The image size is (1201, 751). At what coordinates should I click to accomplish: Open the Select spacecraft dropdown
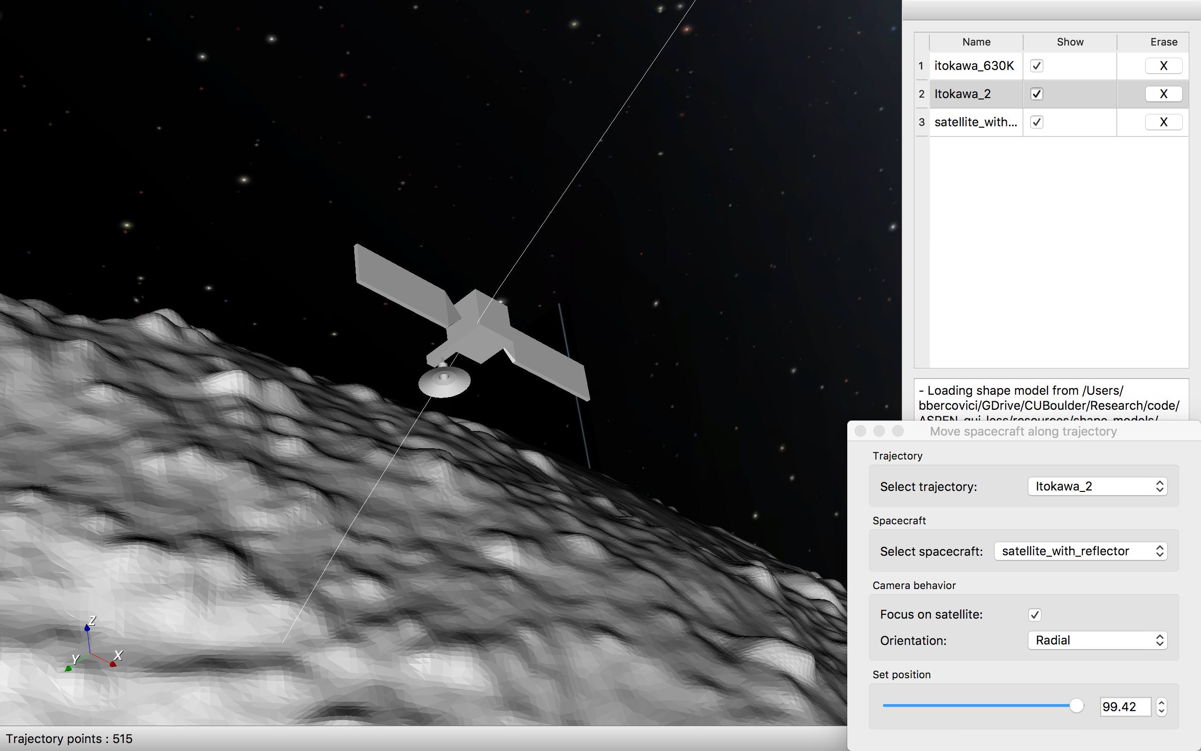[1080, 551]
